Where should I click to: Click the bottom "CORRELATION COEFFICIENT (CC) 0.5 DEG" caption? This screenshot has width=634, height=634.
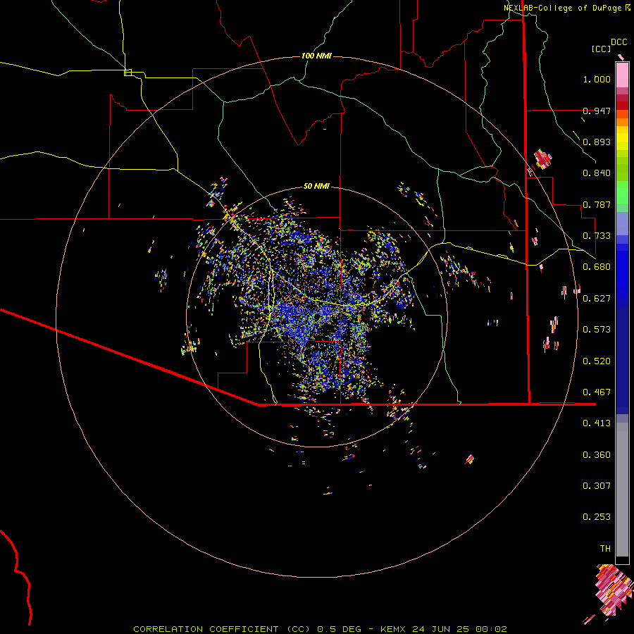247,629
